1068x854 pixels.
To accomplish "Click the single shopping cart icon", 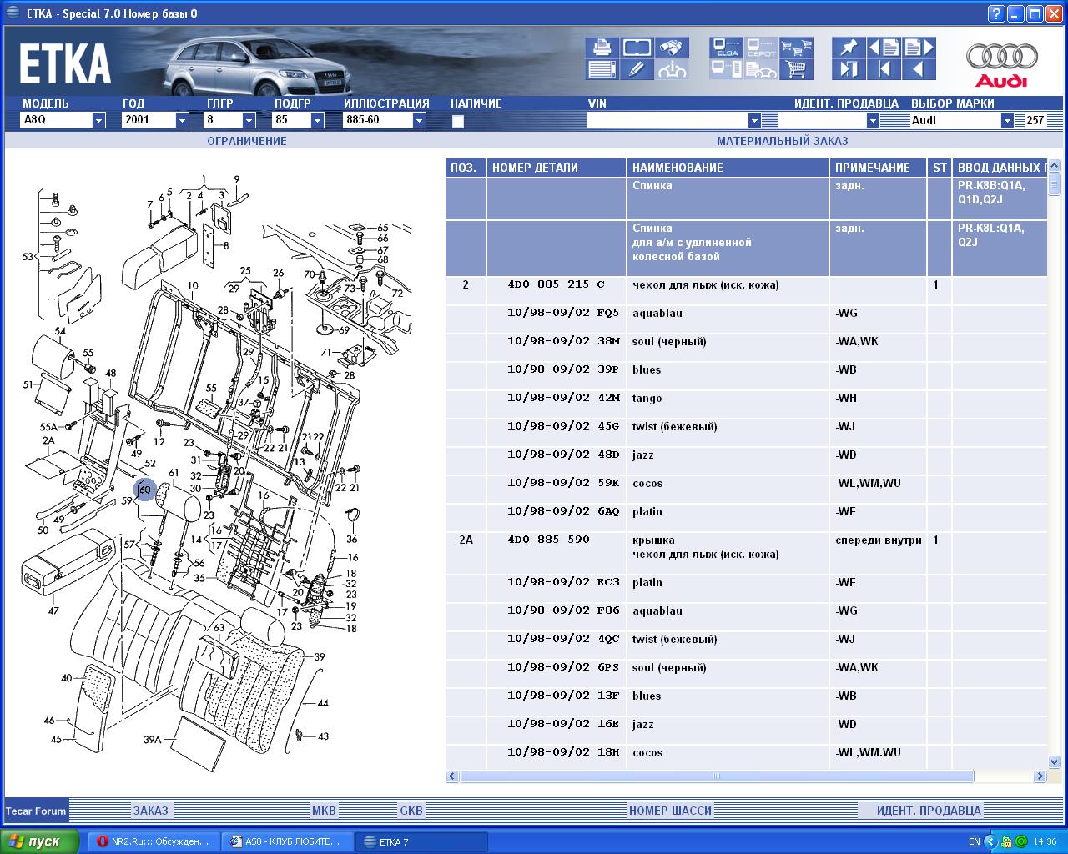I will click(797, 69).
